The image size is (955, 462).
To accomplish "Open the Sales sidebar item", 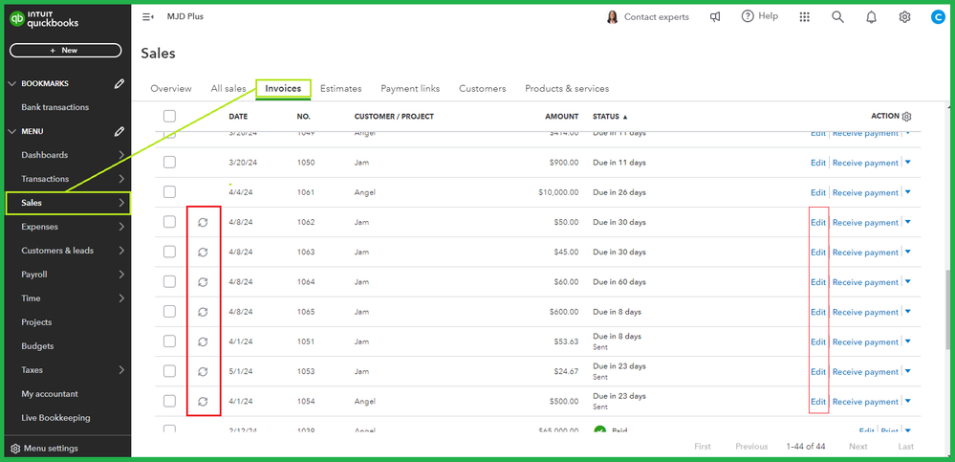I will tap(68, 203).
